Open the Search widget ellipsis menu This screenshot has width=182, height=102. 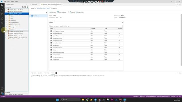coord(123,23)
